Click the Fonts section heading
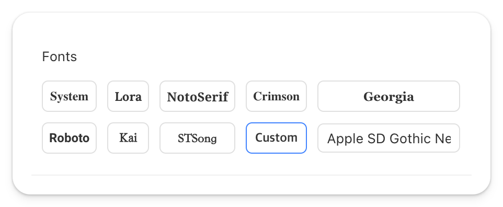Image resolution: width=503 pixels, height=207 pixels. (x=60, y=57)
